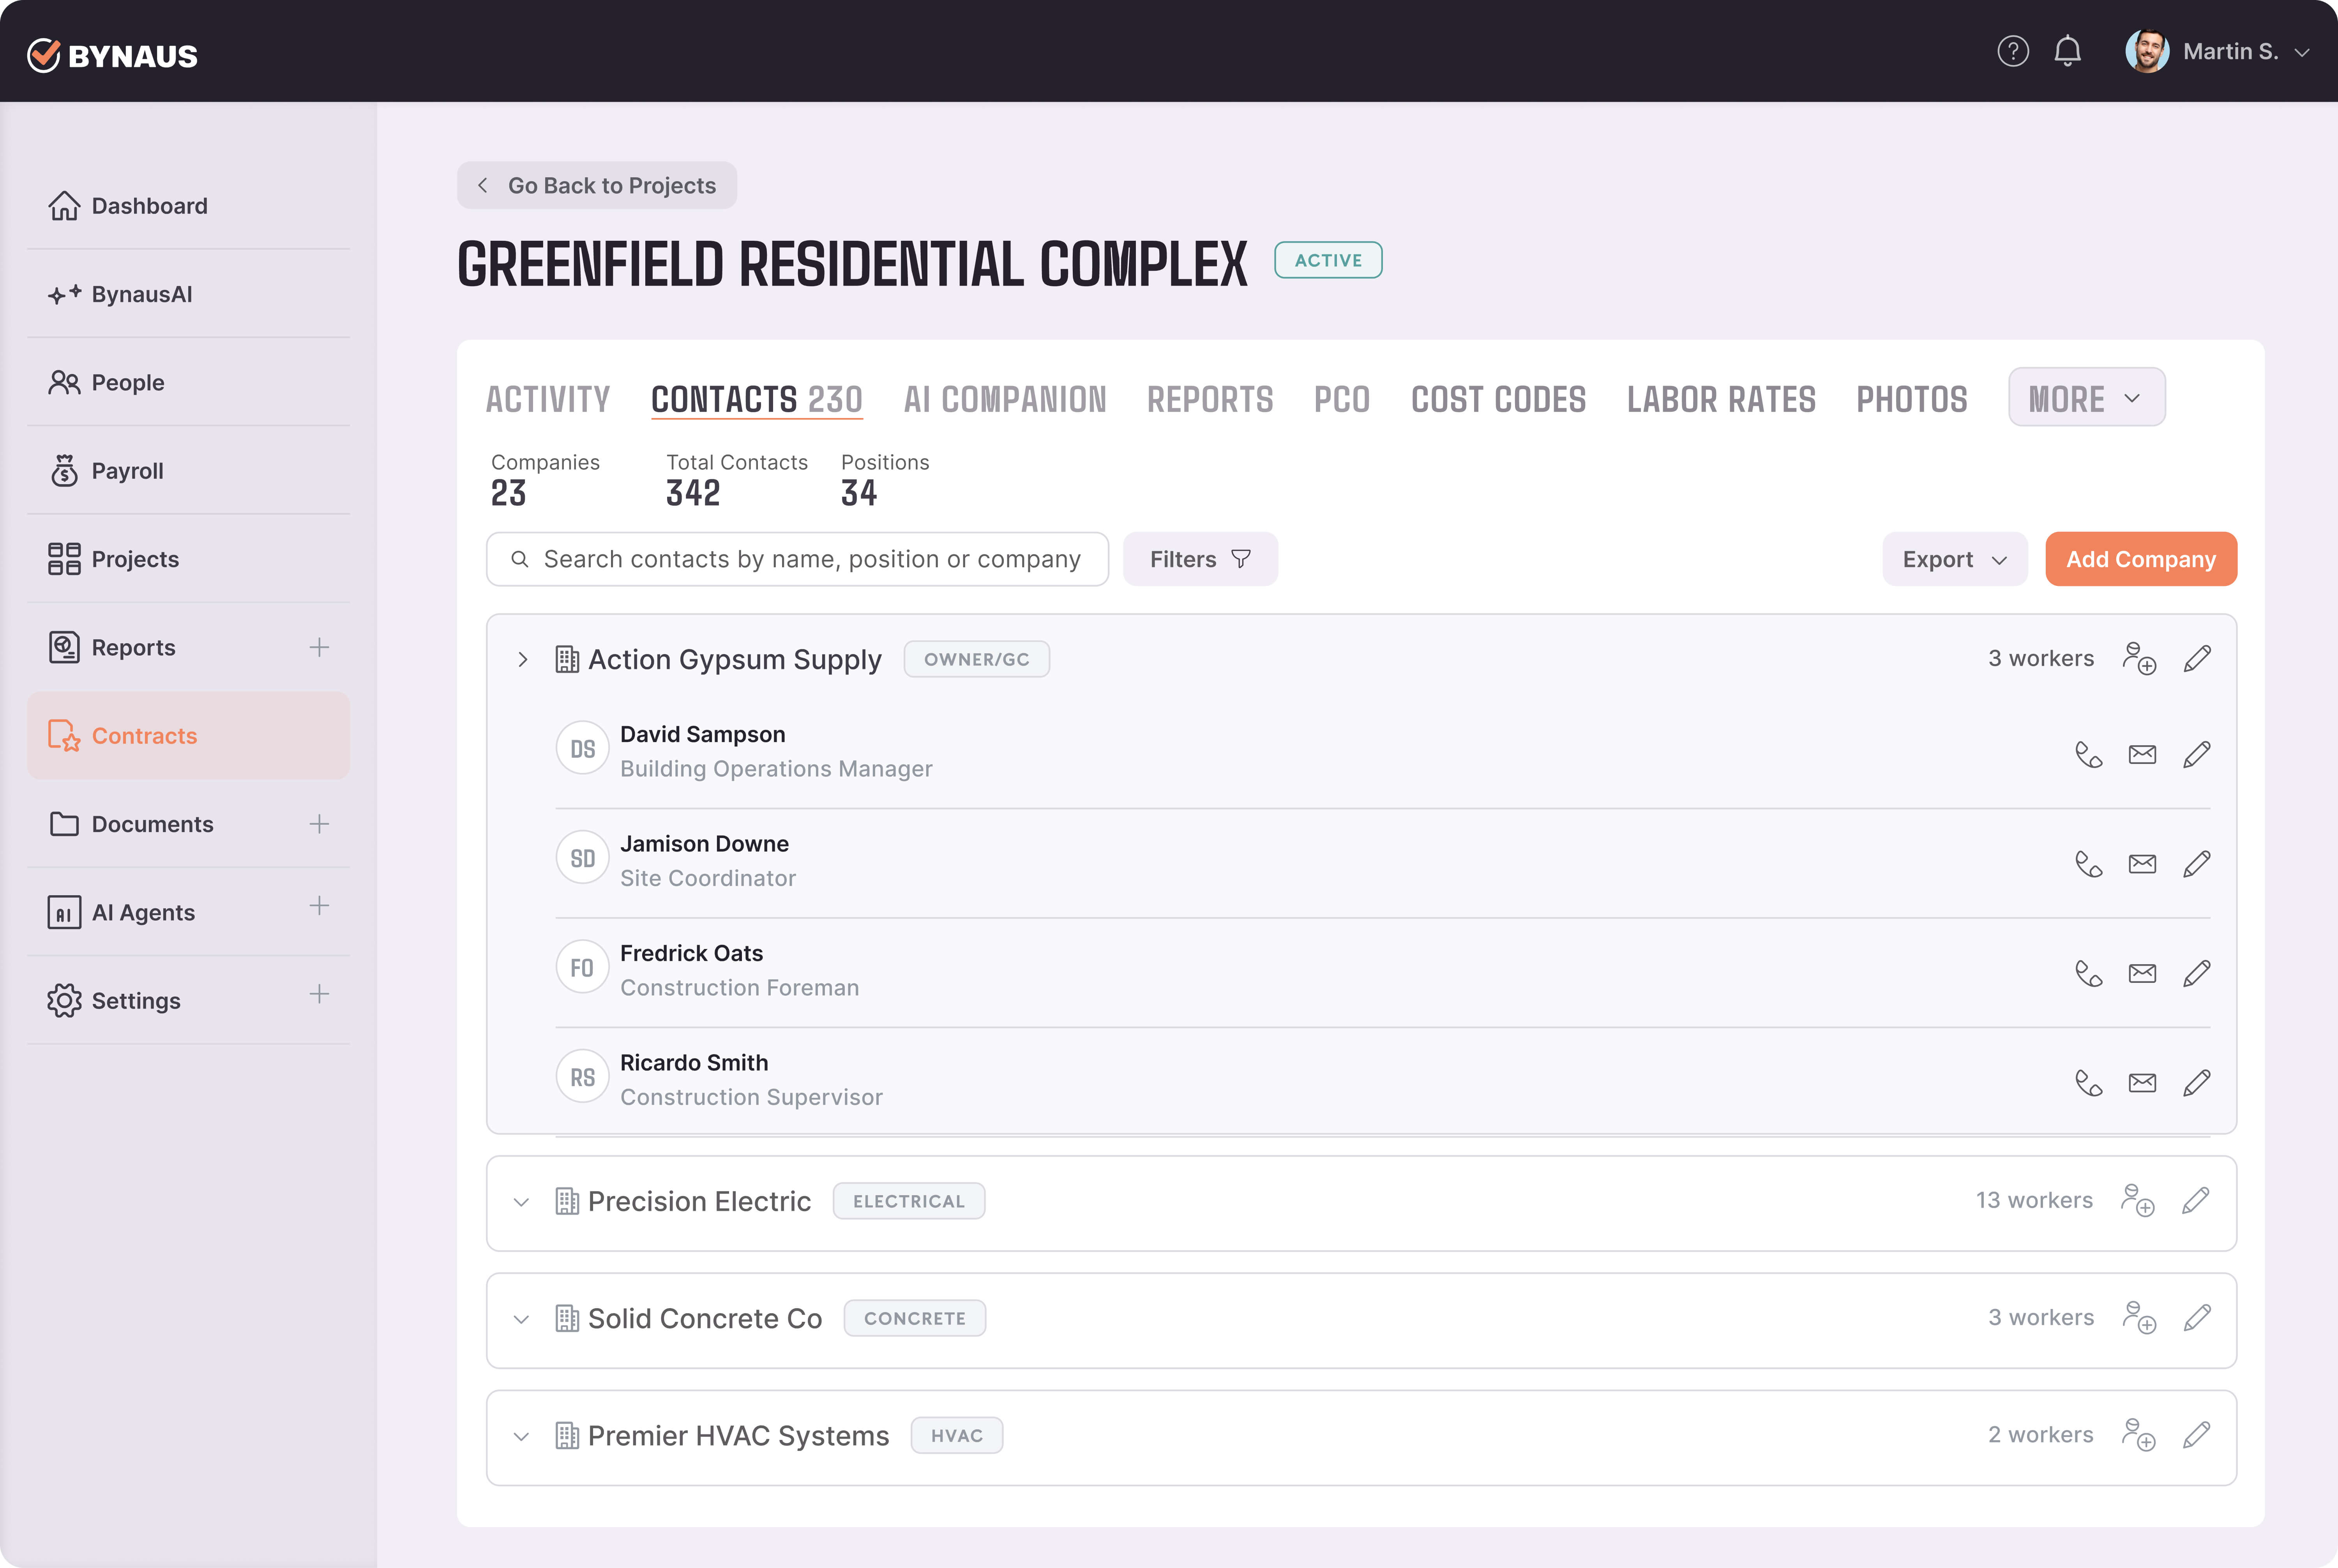2338x1568 pixels.
Task: Open the Export dropdown
Action: [1954, 559]
